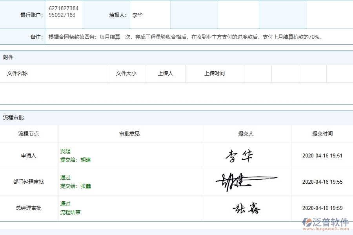The image size is (353, 235).
Task: Select the 流程节点 column header
Action: point(29,134)
